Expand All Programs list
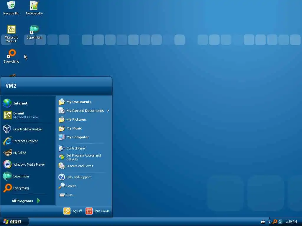Viewport: 302px width, 226px height. point(26,201)
